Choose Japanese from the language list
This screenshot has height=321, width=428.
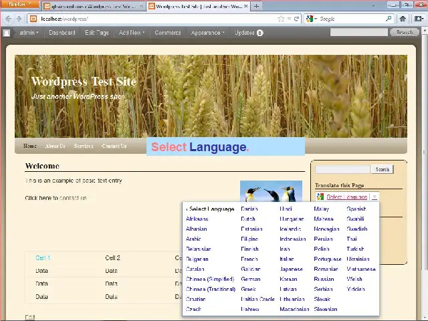(291, 269)
